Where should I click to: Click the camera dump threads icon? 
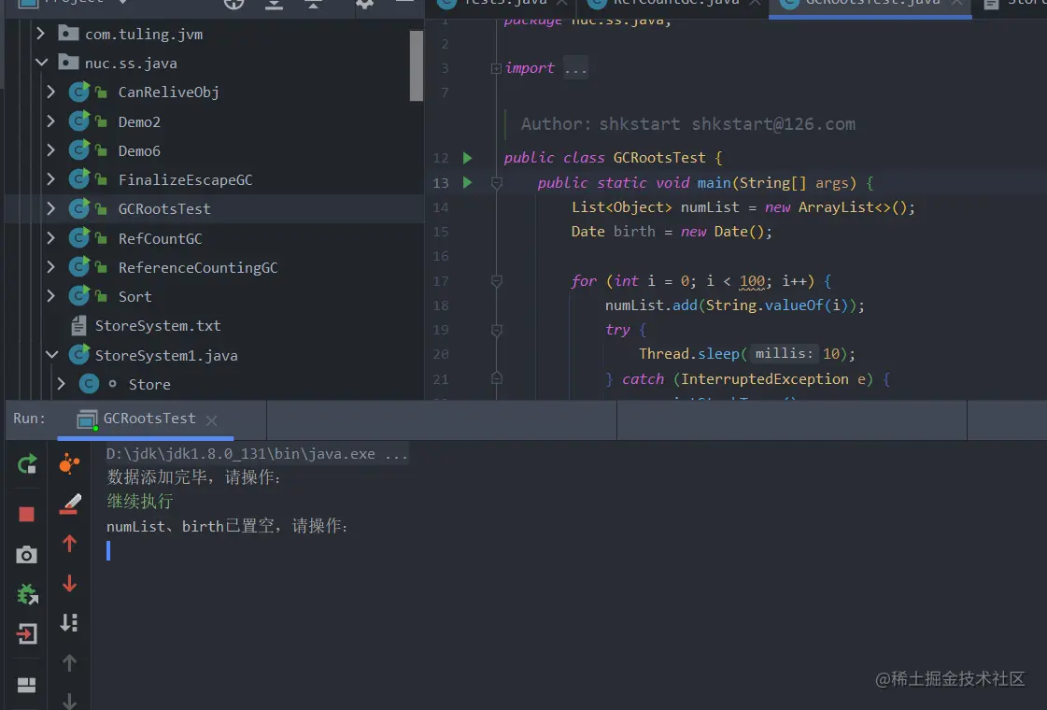click(x=27, y=554)
